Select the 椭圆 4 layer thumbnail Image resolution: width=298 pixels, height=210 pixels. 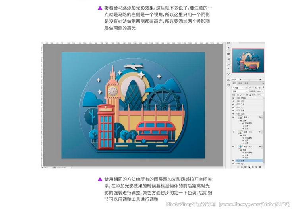240,118
